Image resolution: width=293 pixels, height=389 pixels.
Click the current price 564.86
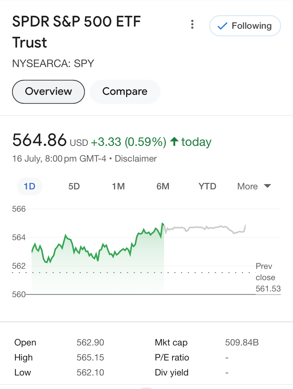pos(40,140)
